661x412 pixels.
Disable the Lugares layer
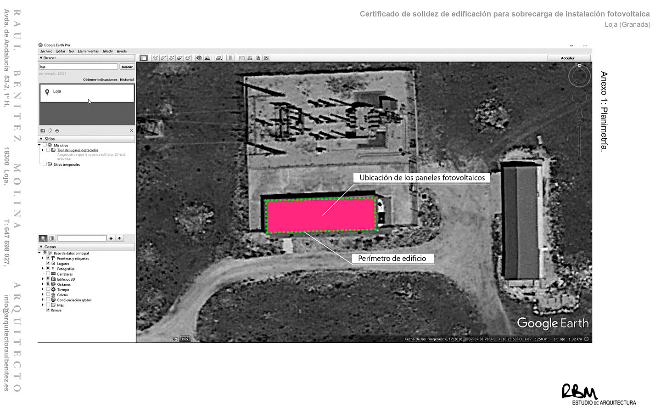coord(48,263)
